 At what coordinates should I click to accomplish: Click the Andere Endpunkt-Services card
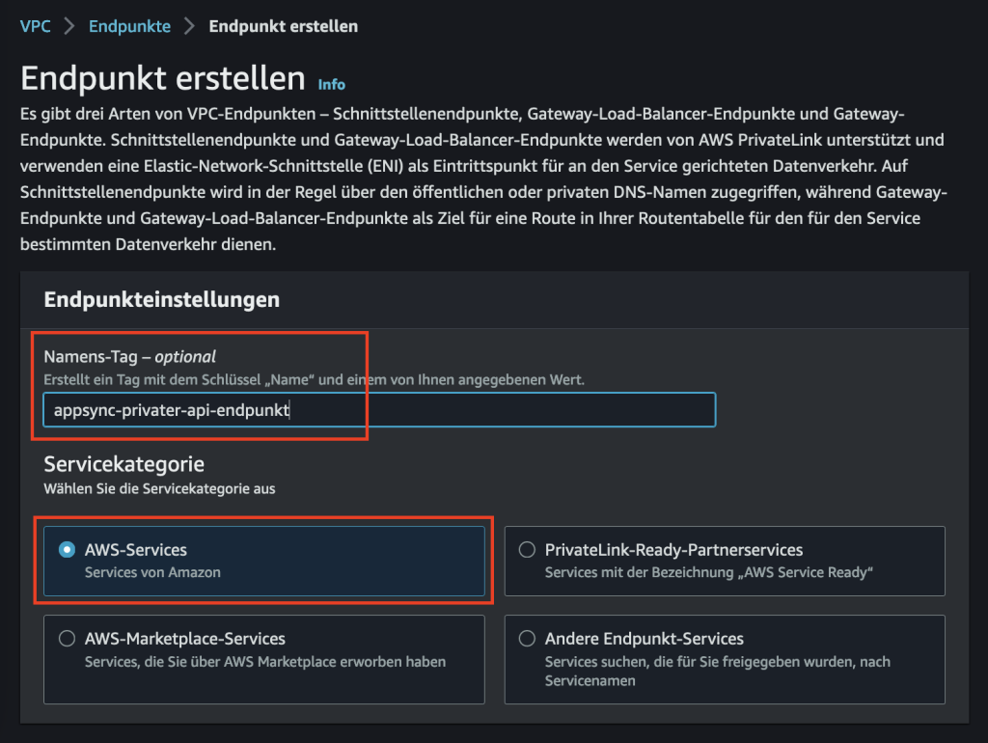click(x=724, y=659)
